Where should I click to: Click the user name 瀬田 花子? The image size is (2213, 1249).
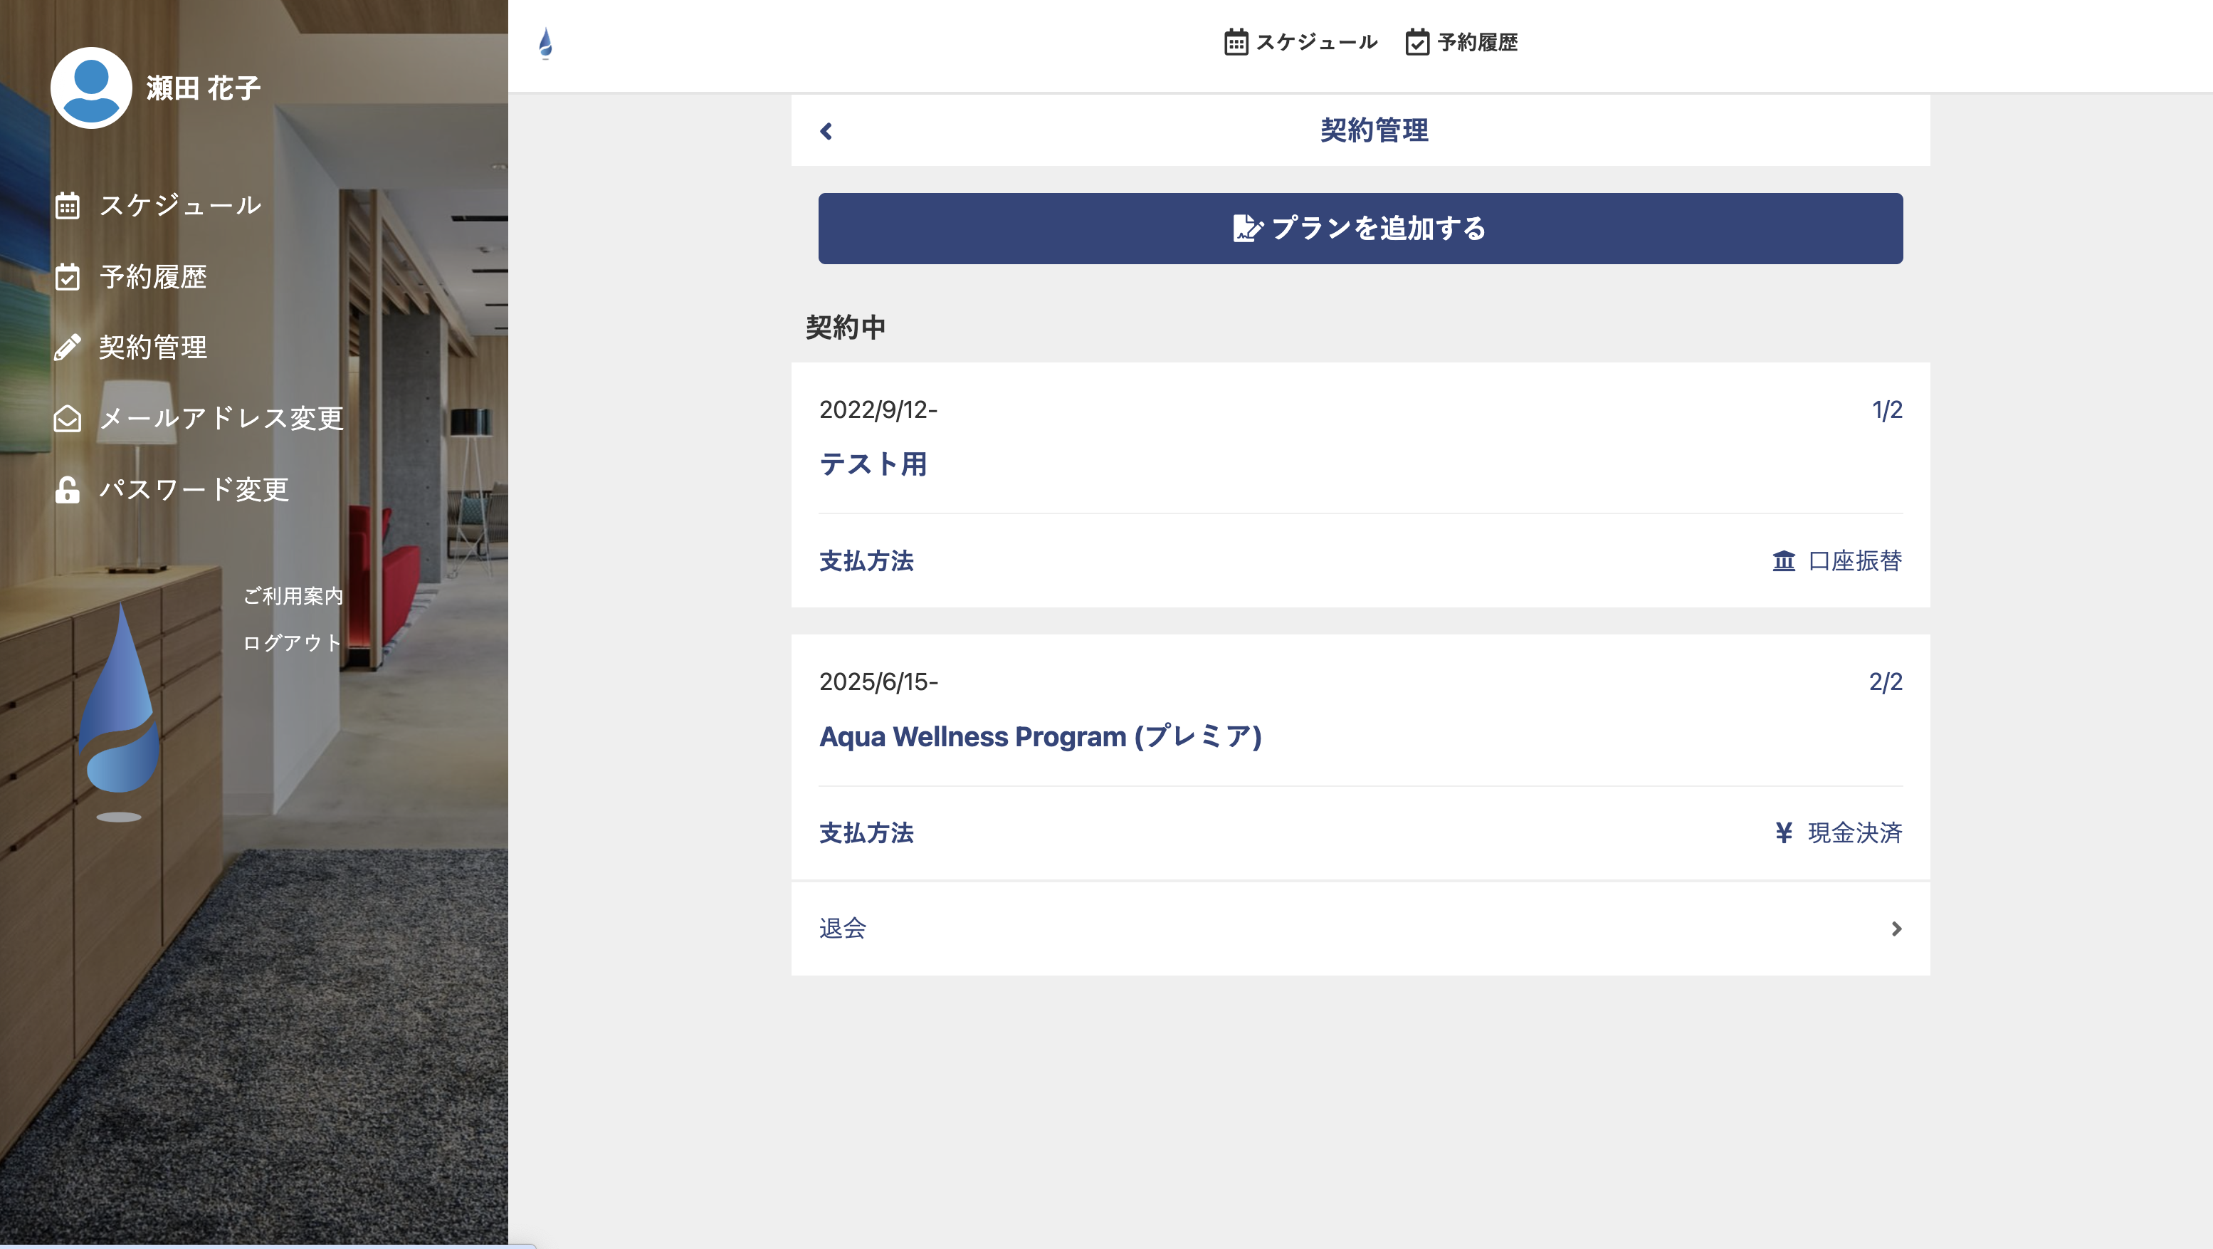204,88
